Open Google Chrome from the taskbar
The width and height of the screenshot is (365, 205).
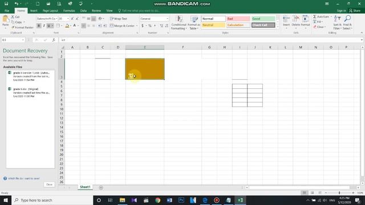[157, 200]
